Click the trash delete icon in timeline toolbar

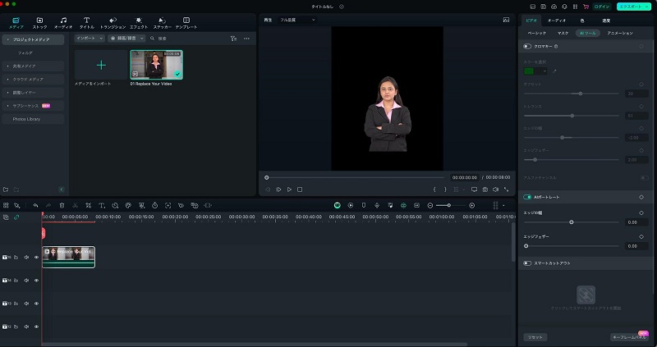62,206
